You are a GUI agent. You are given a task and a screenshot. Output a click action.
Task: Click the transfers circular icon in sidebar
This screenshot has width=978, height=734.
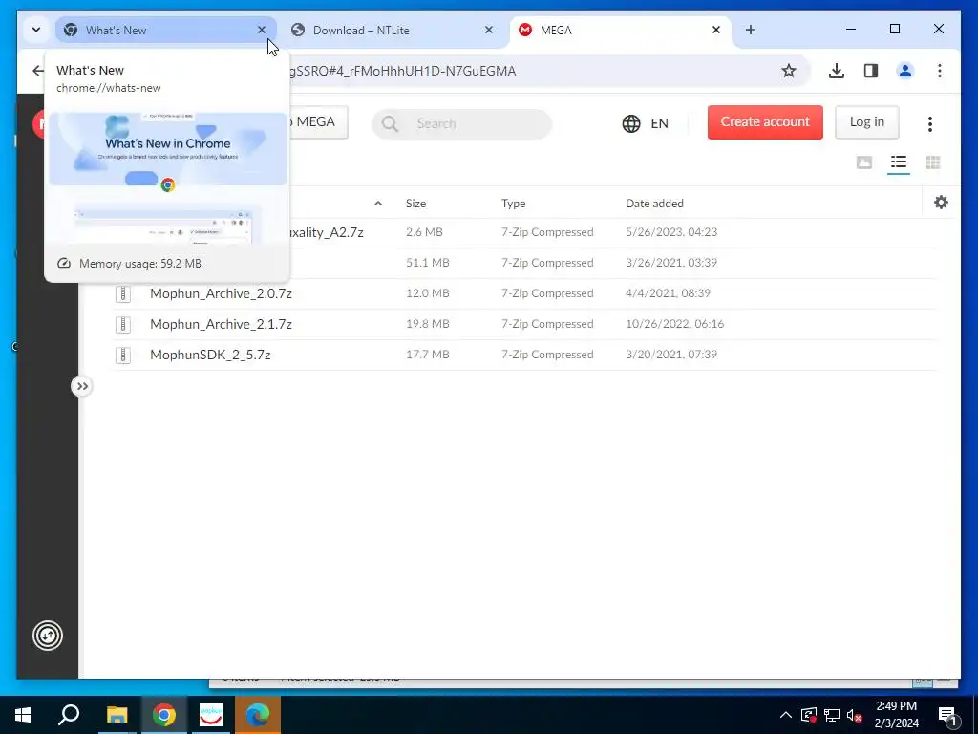click(48, 636)
